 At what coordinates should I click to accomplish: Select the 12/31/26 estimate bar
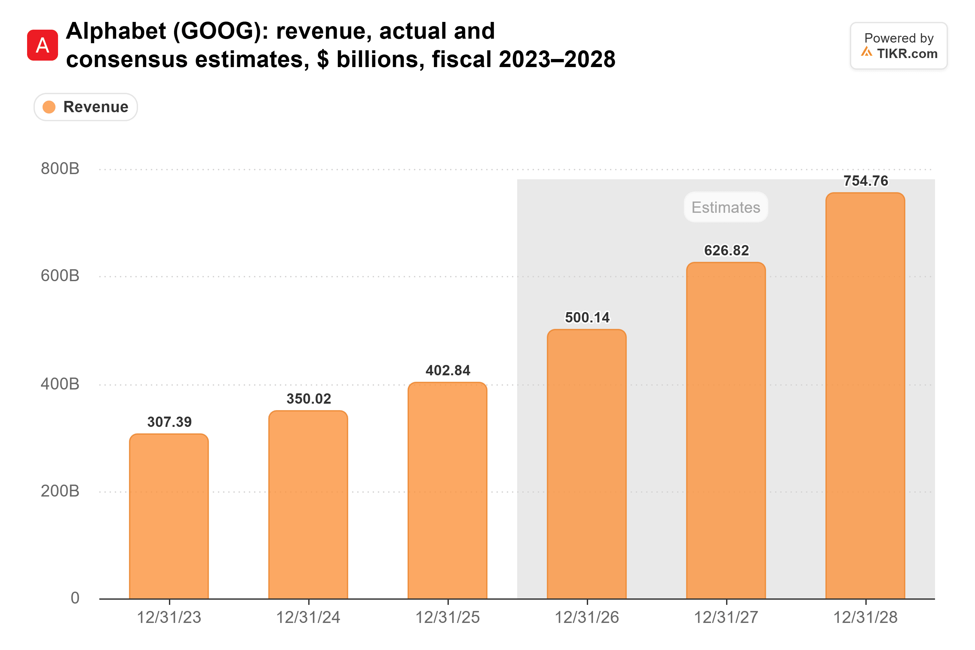click(586, 464)
